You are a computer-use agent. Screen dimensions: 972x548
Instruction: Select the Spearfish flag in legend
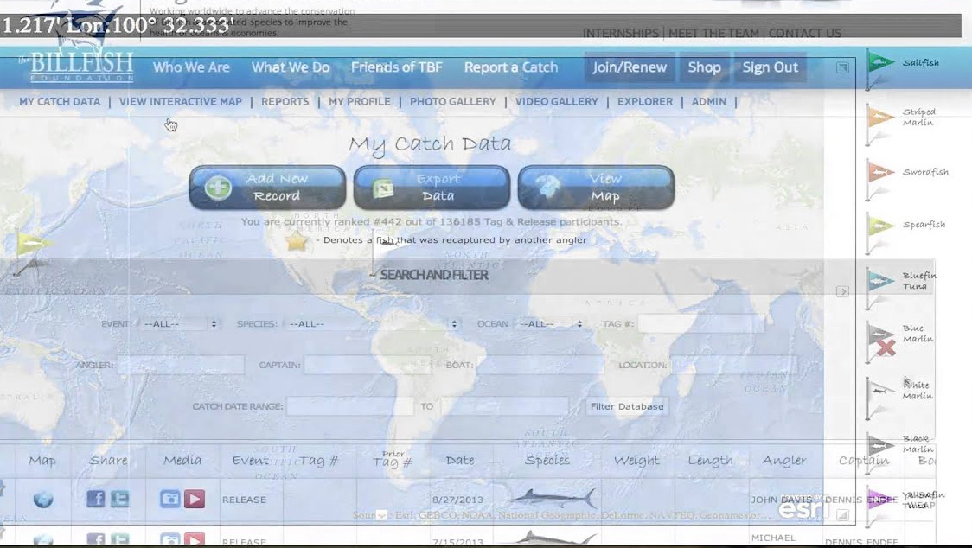point(880,226)
